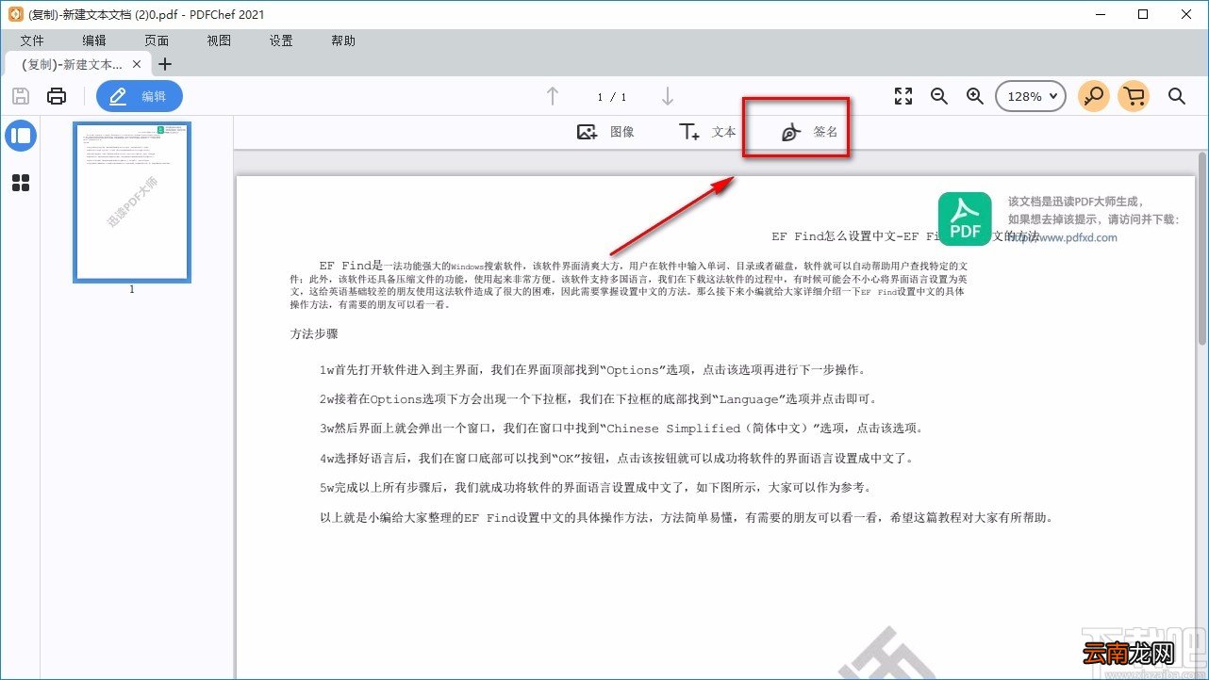Click the zoom in magnifier
1209x680 pixels.
(x=975, y=96)
